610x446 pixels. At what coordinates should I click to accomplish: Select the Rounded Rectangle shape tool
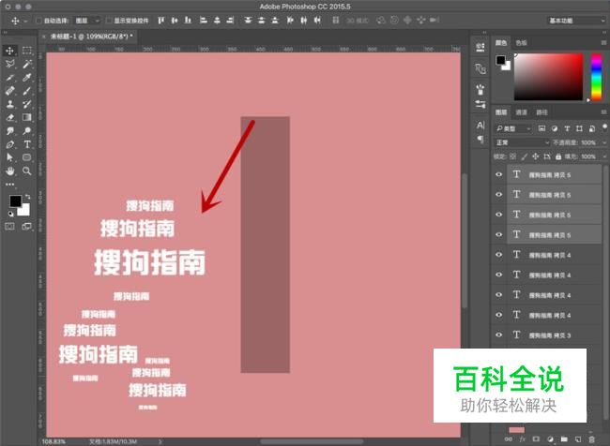(x=27, y=157)
